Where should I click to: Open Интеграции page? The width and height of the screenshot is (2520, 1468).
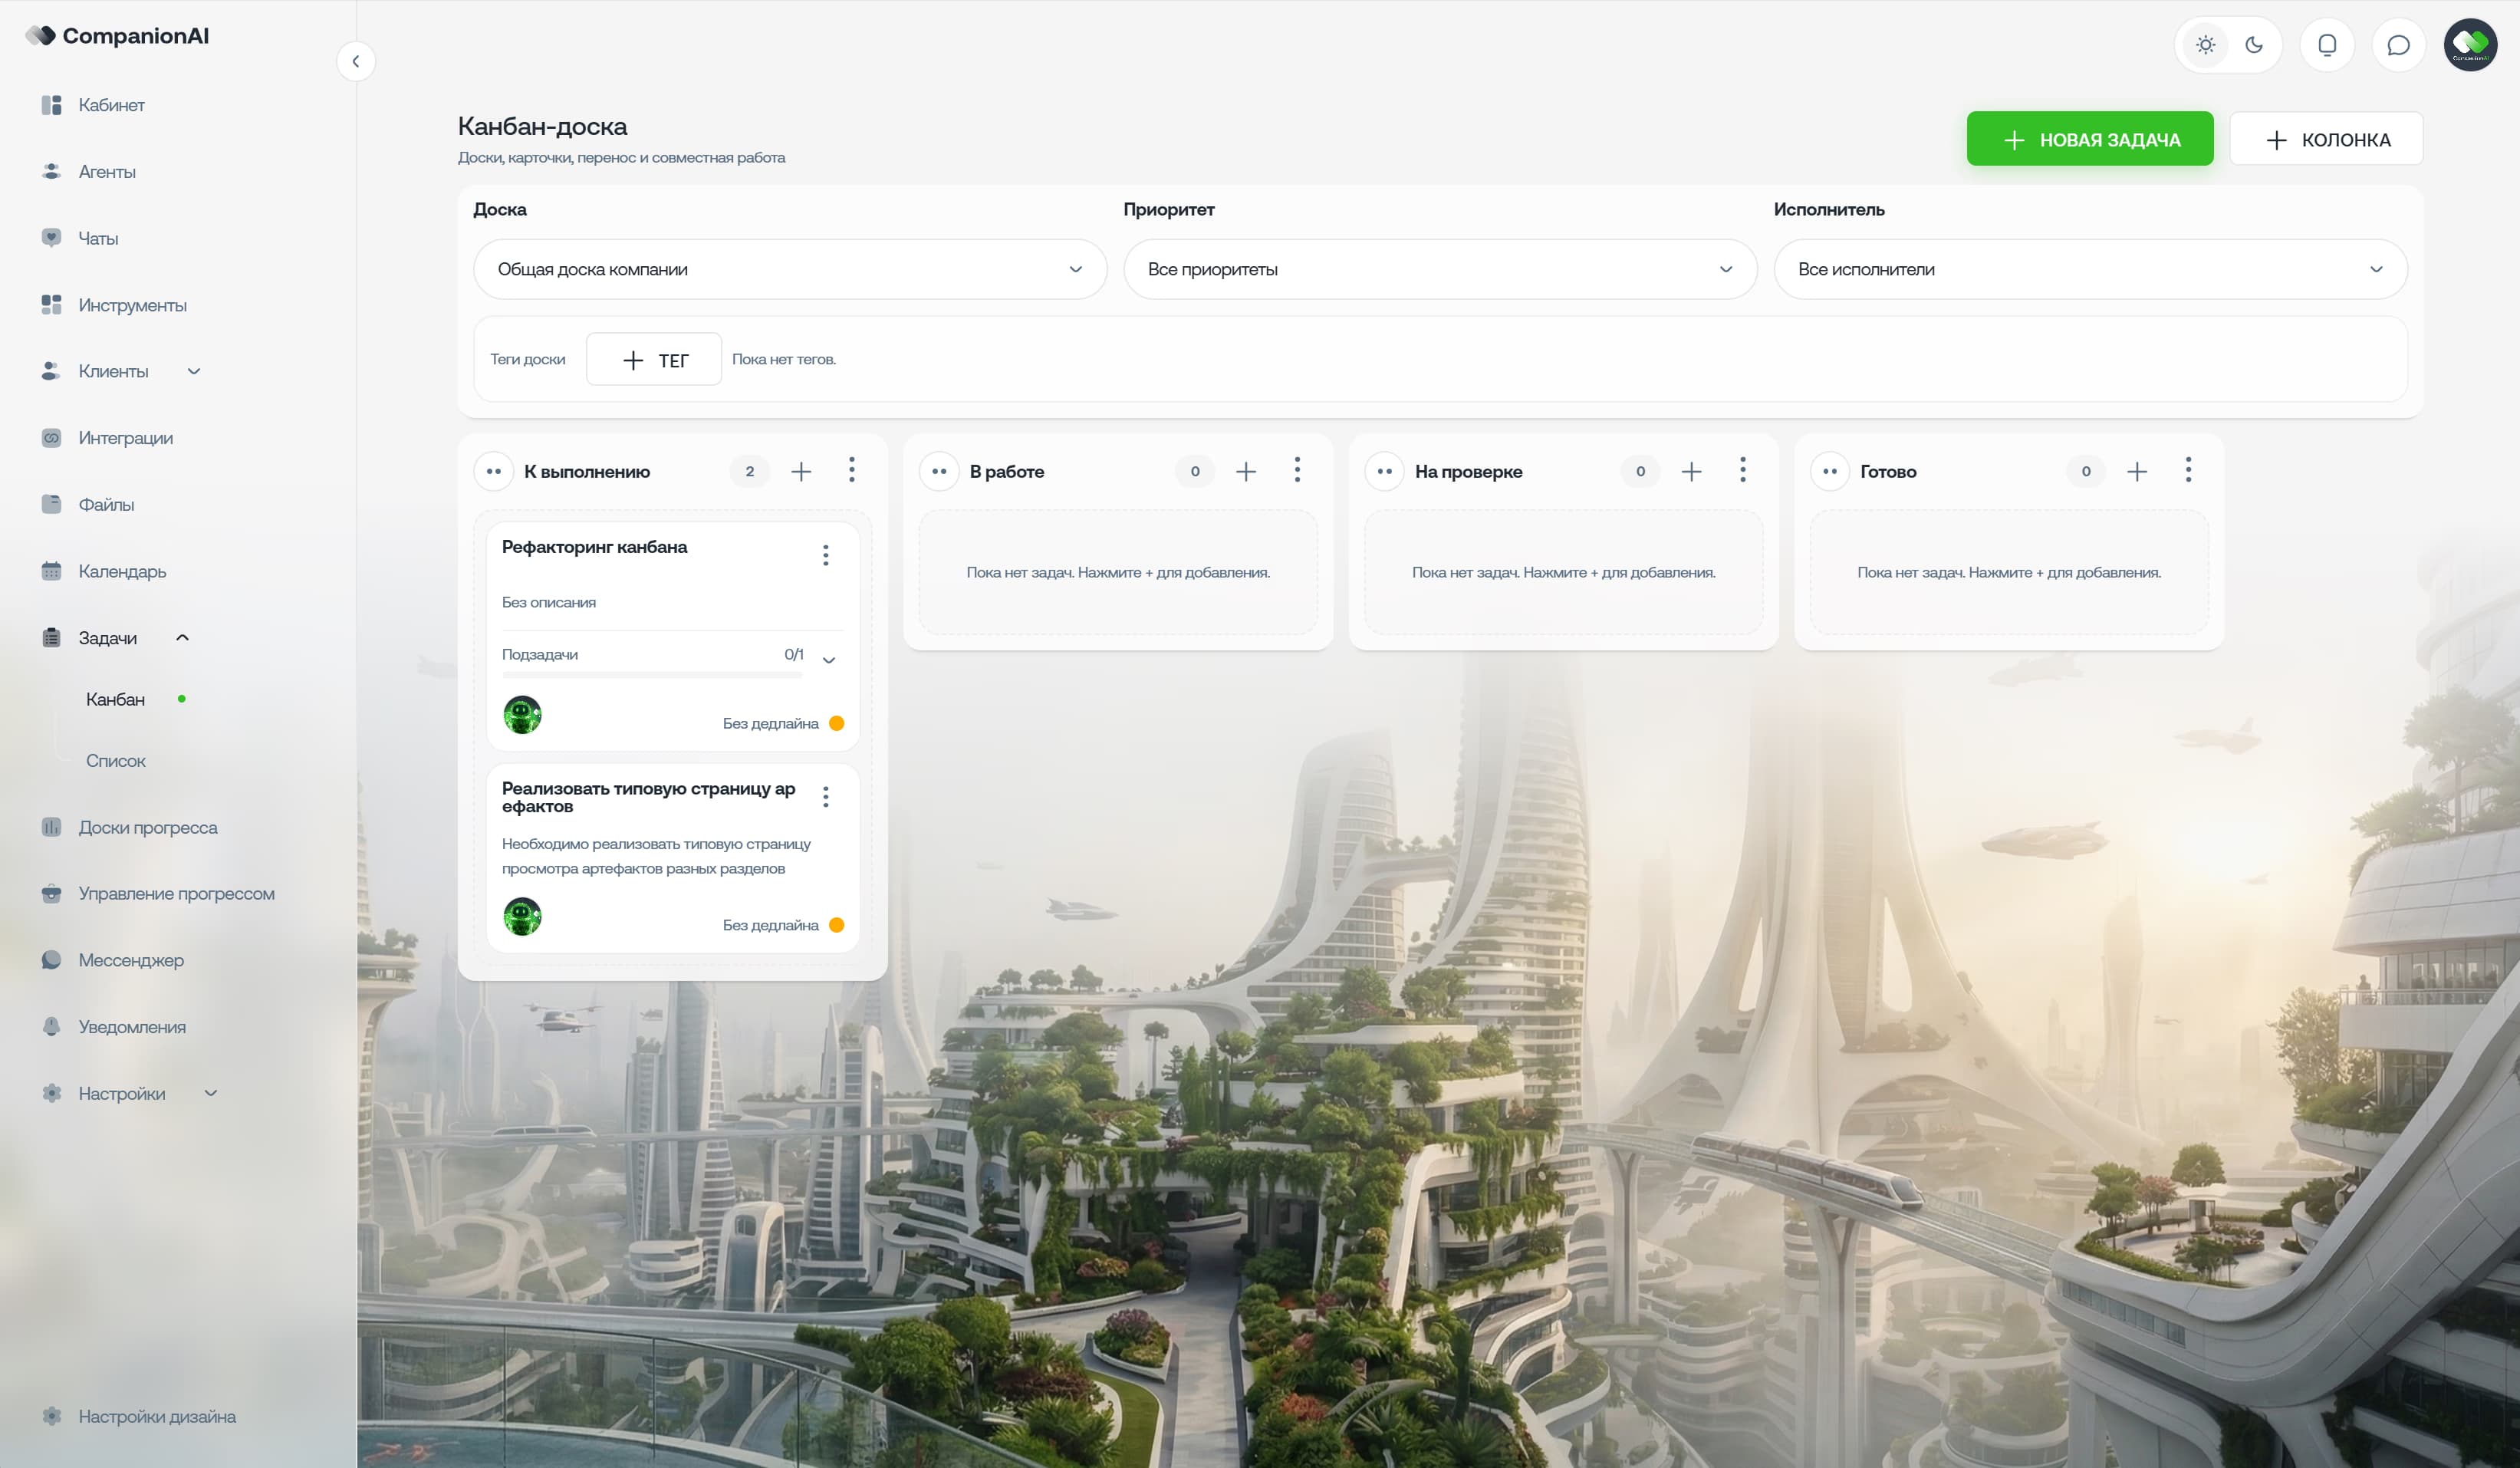[x=126, y=438]
